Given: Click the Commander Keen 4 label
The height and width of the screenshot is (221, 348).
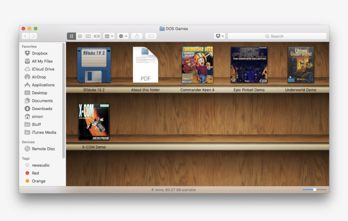Looking at the screenshot, I should (x=197, y=90).
